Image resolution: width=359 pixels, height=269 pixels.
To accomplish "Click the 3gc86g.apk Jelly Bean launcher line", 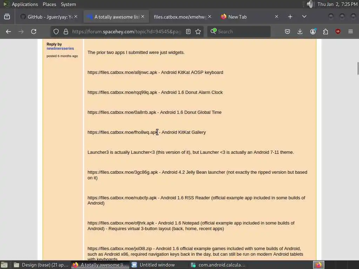I will click(197, 175).
